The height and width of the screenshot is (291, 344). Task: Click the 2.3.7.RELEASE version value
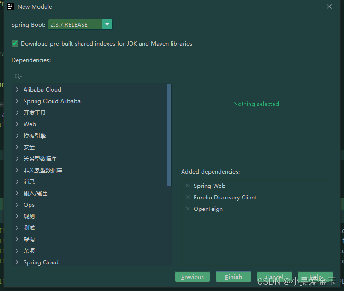[69, 24]
